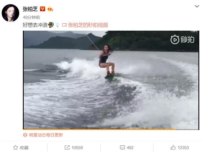Toggle the thumbs-up like with 12353
The image size is (203, 155).
point(180,148)
